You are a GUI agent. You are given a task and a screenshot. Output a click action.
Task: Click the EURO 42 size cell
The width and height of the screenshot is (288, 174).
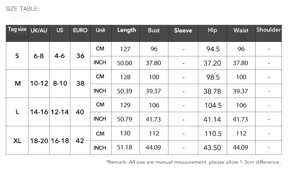click(x=80, y=141)
